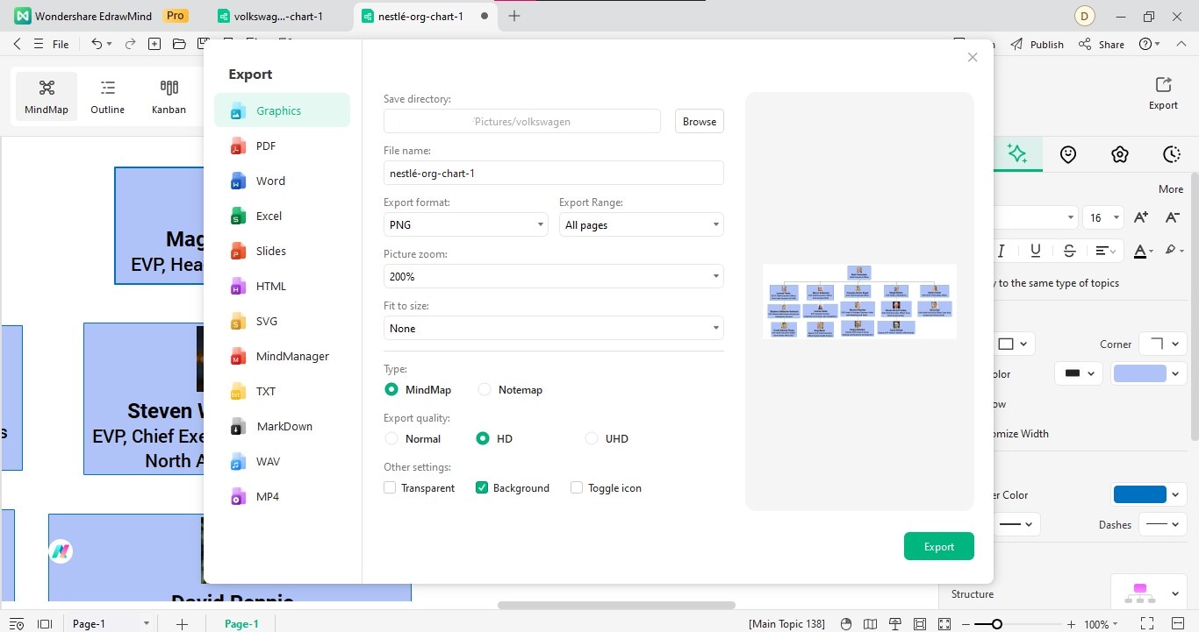The image size is (1199, 632).
Task: Click the light blue fill color swatch
Action: (1139, 373)
